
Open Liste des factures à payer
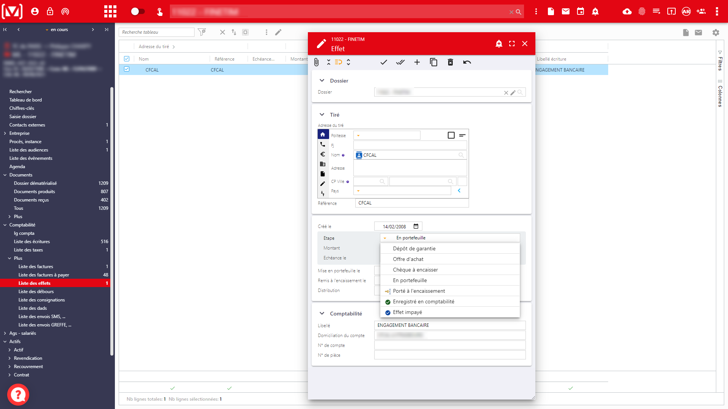(x=44, y=275)
